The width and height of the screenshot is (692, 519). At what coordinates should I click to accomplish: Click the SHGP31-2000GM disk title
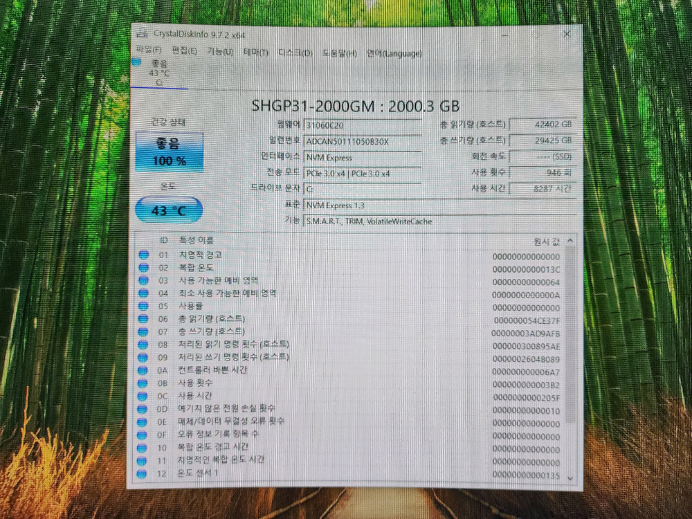[x=355, y=106]
